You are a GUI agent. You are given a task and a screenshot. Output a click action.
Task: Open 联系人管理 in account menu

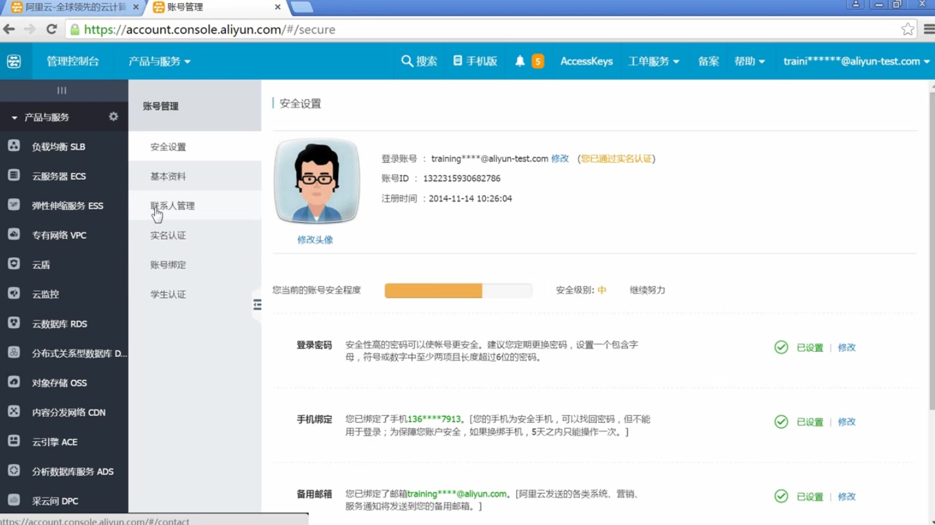pos(173,205)
